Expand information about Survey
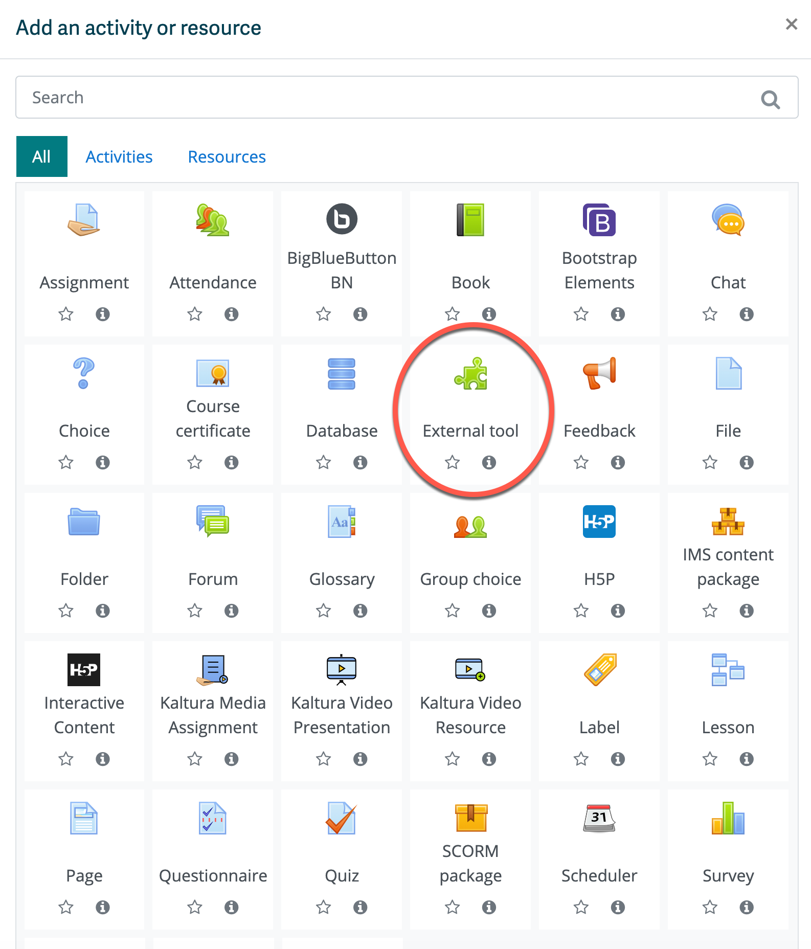The image size is (811, 949). [747, 907]
